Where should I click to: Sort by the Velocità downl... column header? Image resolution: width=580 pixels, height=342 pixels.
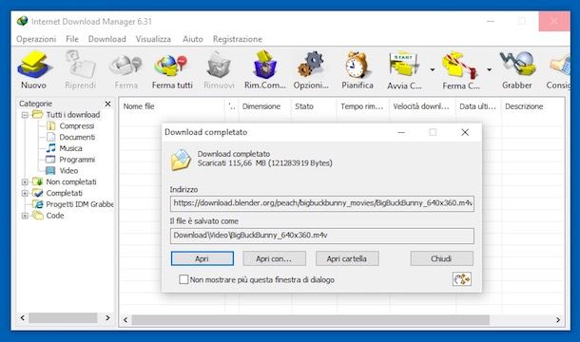422,106
